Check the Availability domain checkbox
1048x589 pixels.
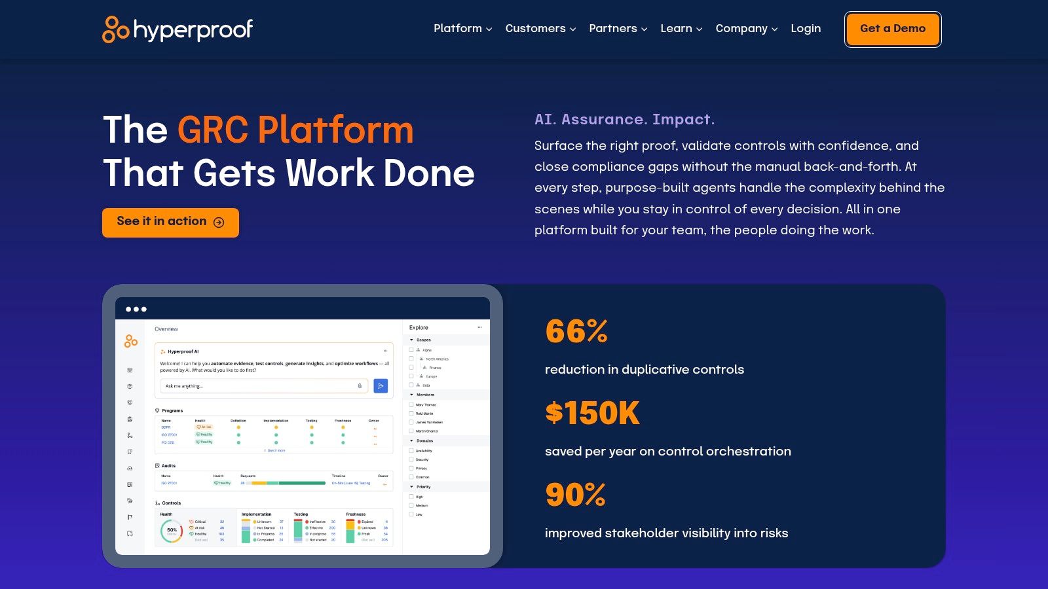pyautogui.click(x=411, y=450)
